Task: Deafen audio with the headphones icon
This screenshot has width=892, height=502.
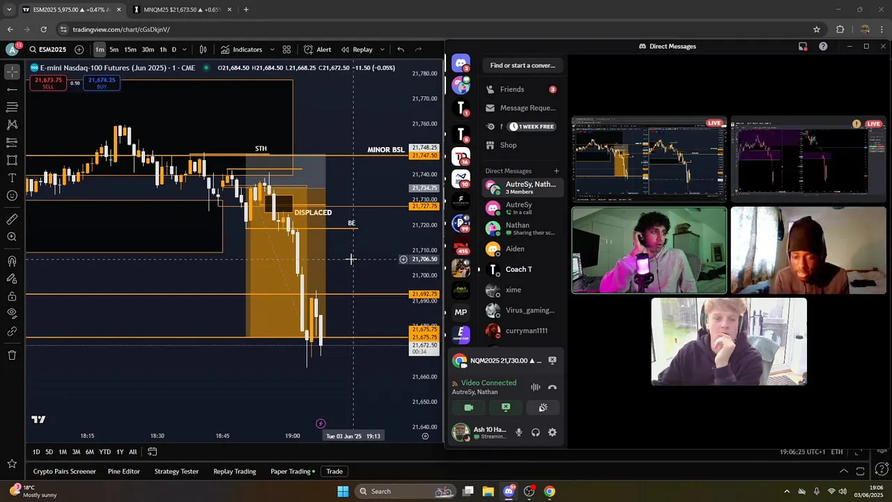Action: pos(535,432)
